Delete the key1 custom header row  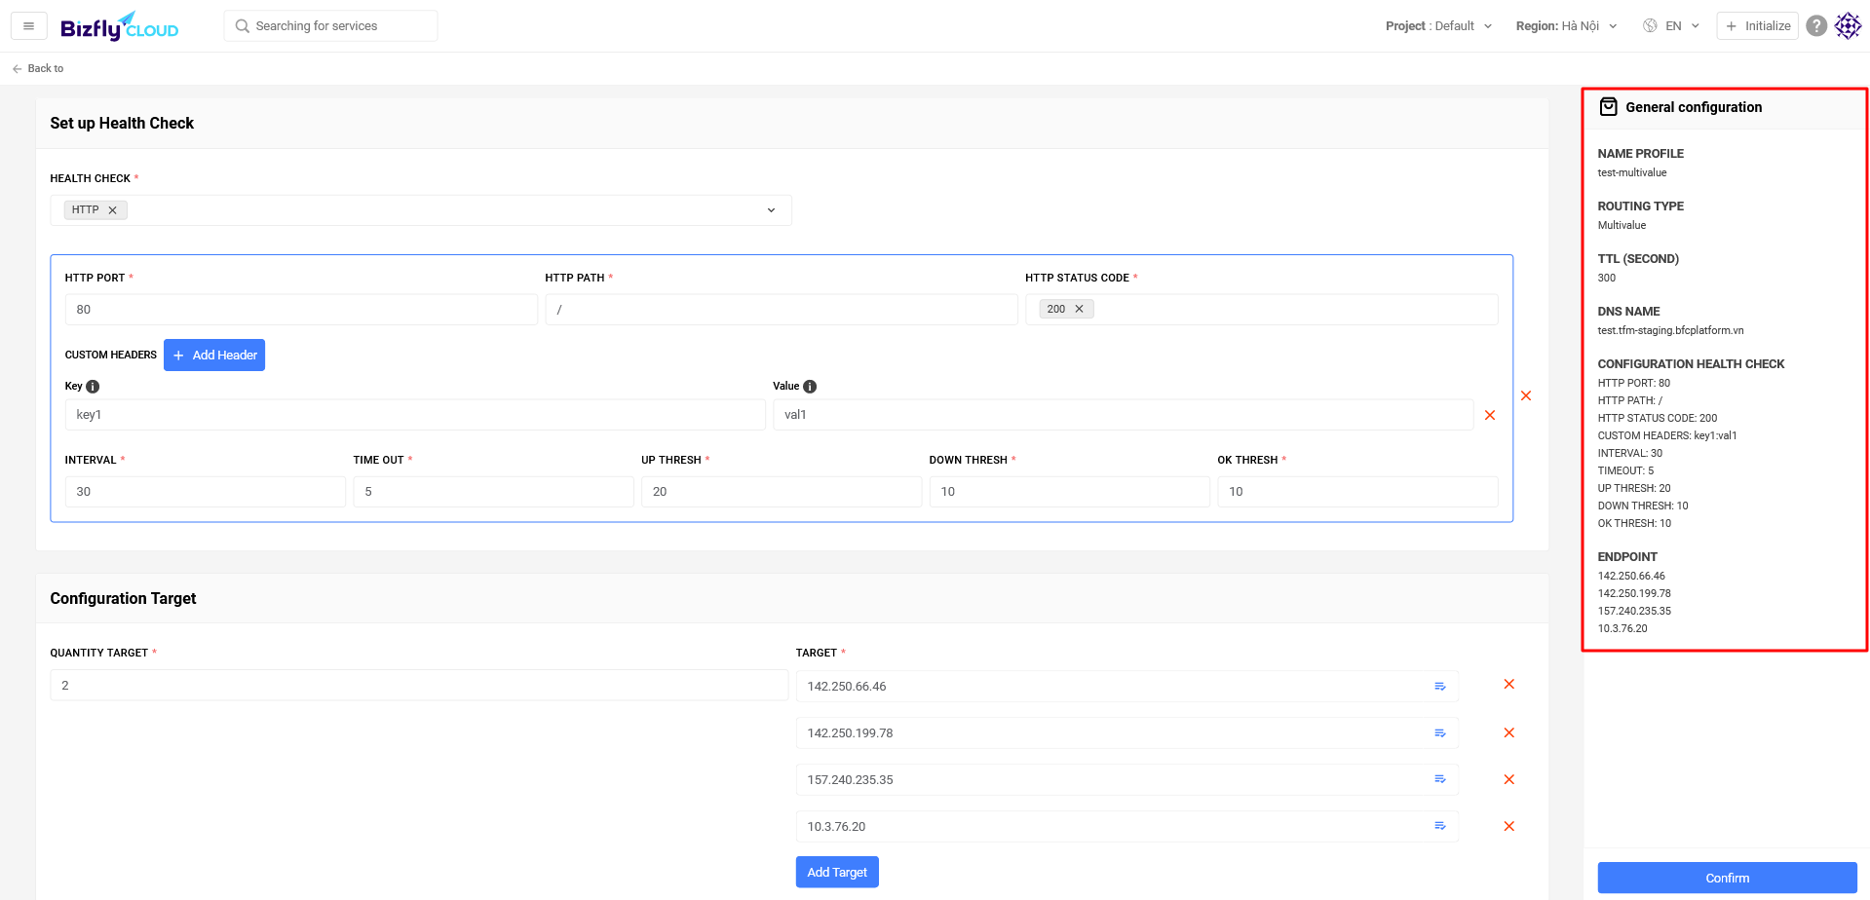pos(1490,415)
